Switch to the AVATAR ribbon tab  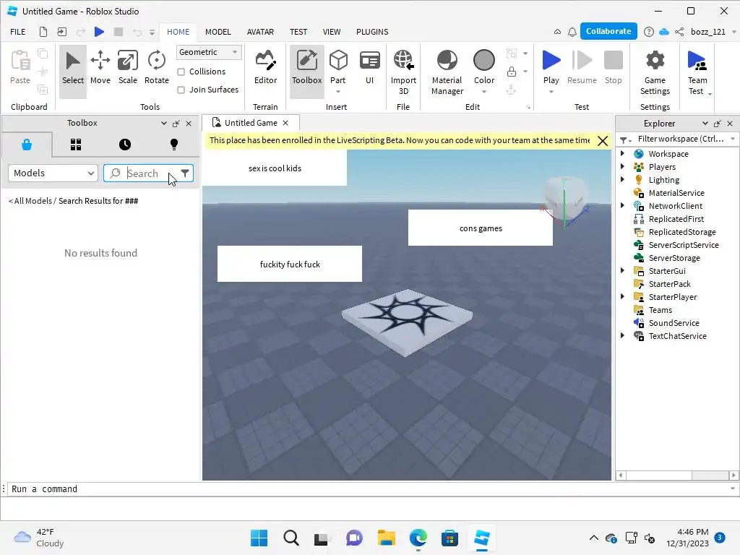coord(260,32)
